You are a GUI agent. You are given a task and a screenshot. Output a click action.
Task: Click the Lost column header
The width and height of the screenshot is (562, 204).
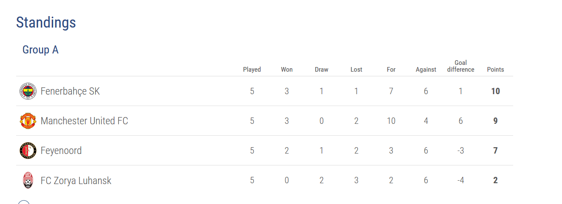pos(356,70)
